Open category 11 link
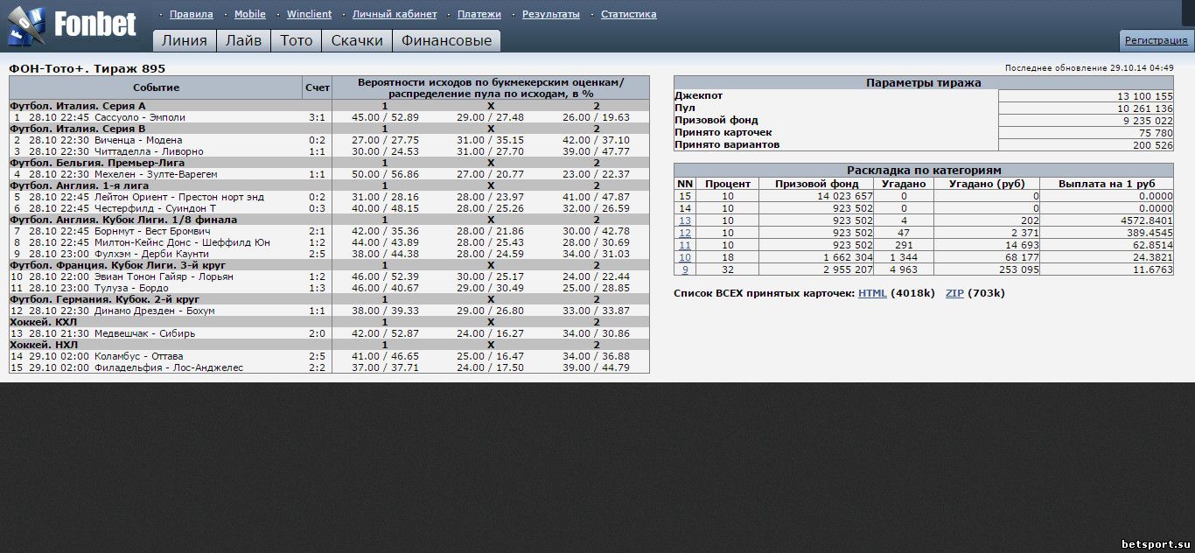 [685, 245]
